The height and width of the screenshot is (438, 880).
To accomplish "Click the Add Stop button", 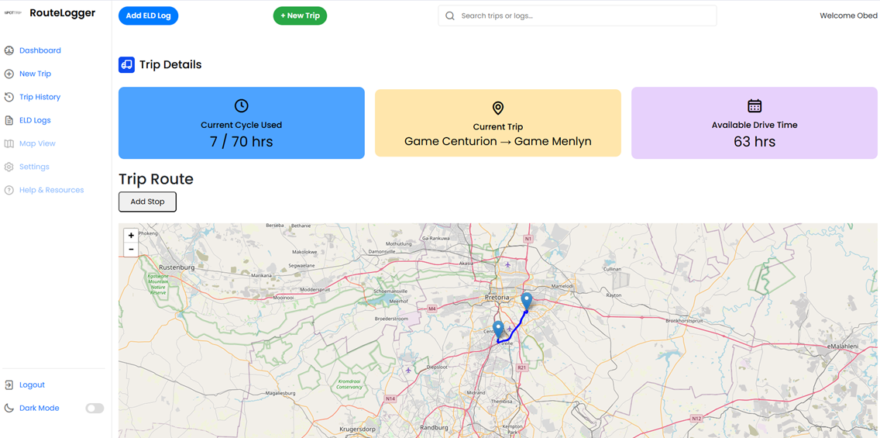I will coord(148,202).
